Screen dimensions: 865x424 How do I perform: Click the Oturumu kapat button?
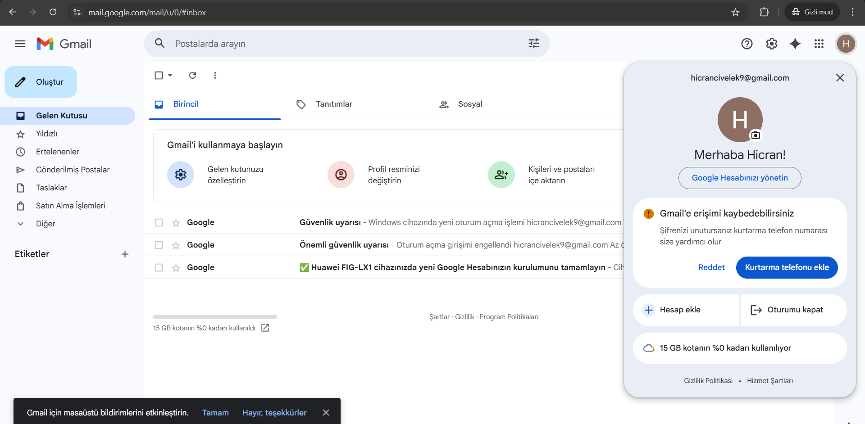[793, 310]
